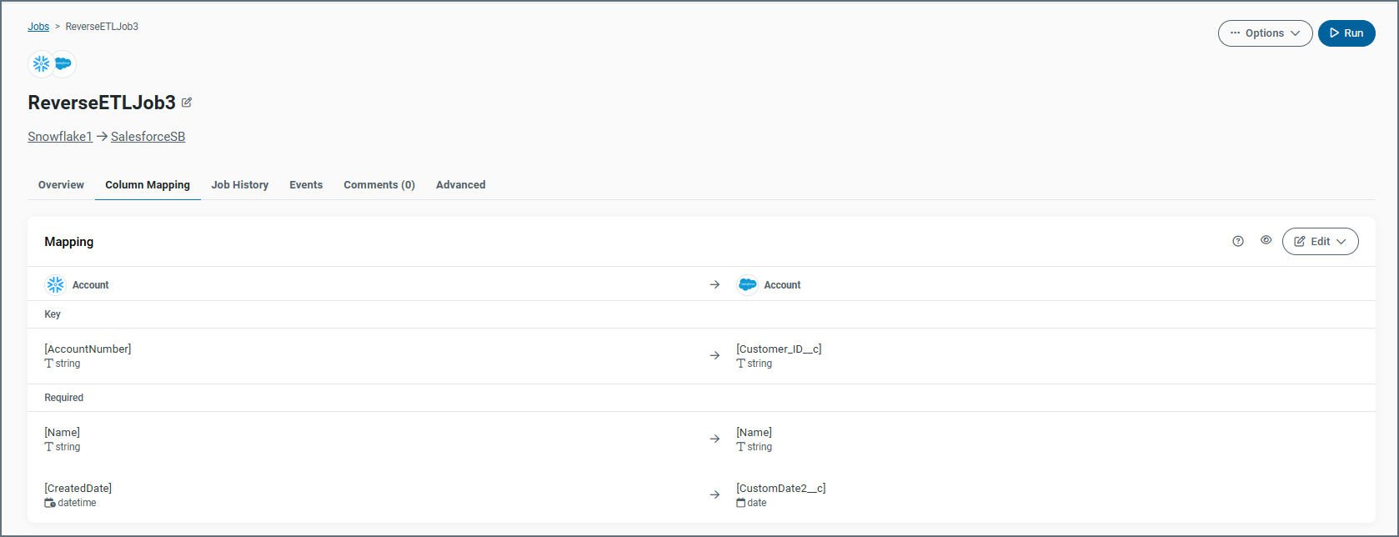Click the arrow icon in AccountNumber mapping row

(x=715, y=356)
